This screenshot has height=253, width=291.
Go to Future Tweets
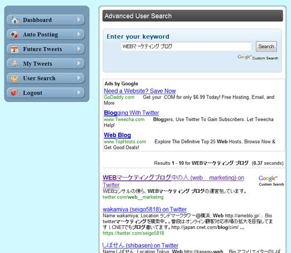pyautogui.click(x=46, y=49)
